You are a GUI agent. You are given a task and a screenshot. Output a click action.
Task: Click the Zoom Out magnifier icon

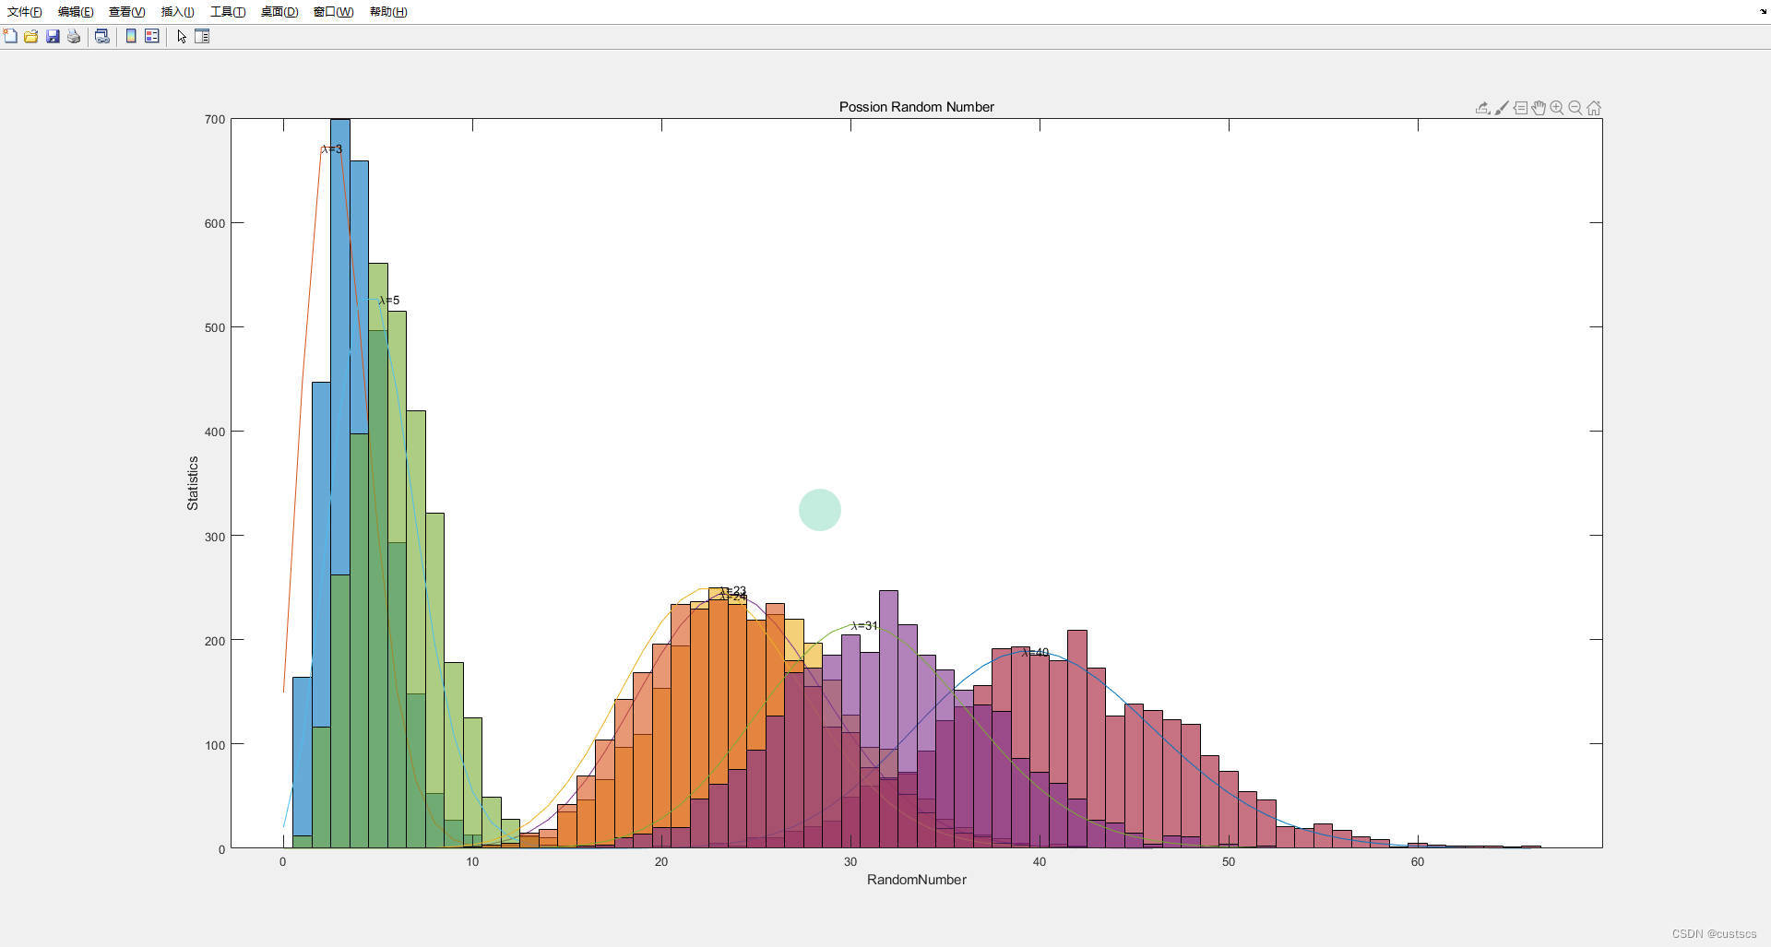pos(1575,108)
